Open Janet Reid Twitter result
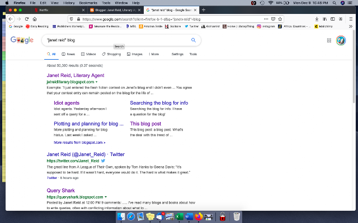 click(x=86, y=154)
